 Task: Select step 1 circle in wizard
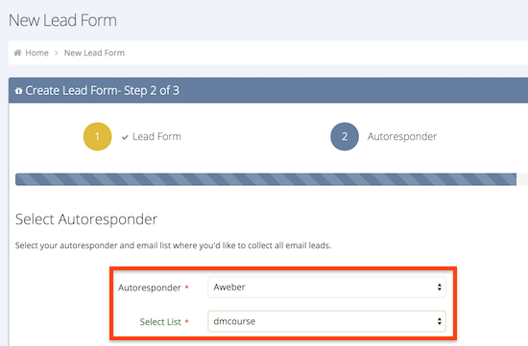(x=97, y=136)
